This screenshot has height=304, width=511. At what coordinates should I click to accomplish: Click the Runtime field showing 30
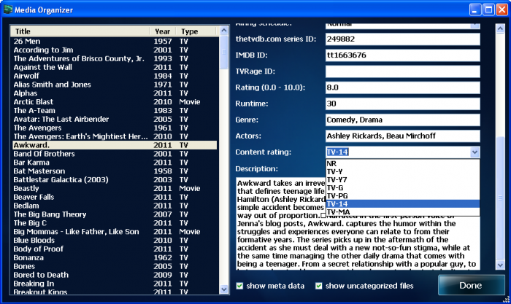[402, 104]
